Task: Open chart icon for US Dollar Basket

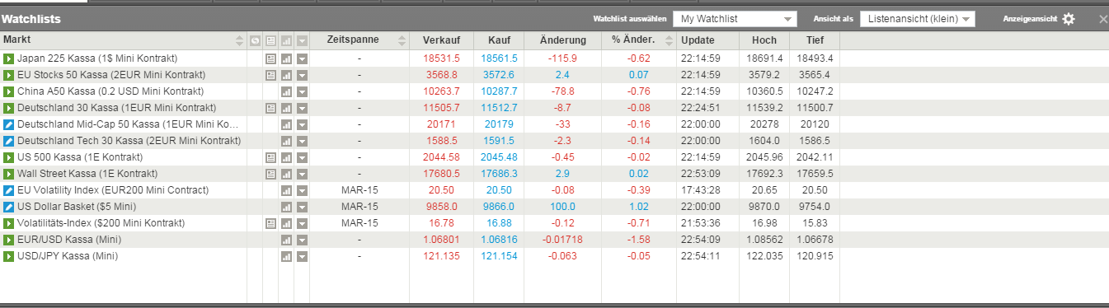Action: click(287, 207)
